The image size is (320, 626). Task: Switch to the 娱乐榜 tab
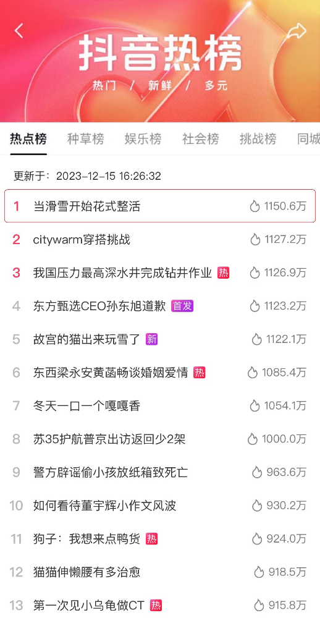click(143, 139)
